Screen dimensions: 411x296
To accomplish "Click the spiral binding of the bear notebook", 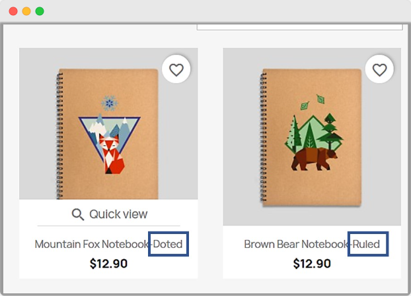I will (x=263, y=137).
